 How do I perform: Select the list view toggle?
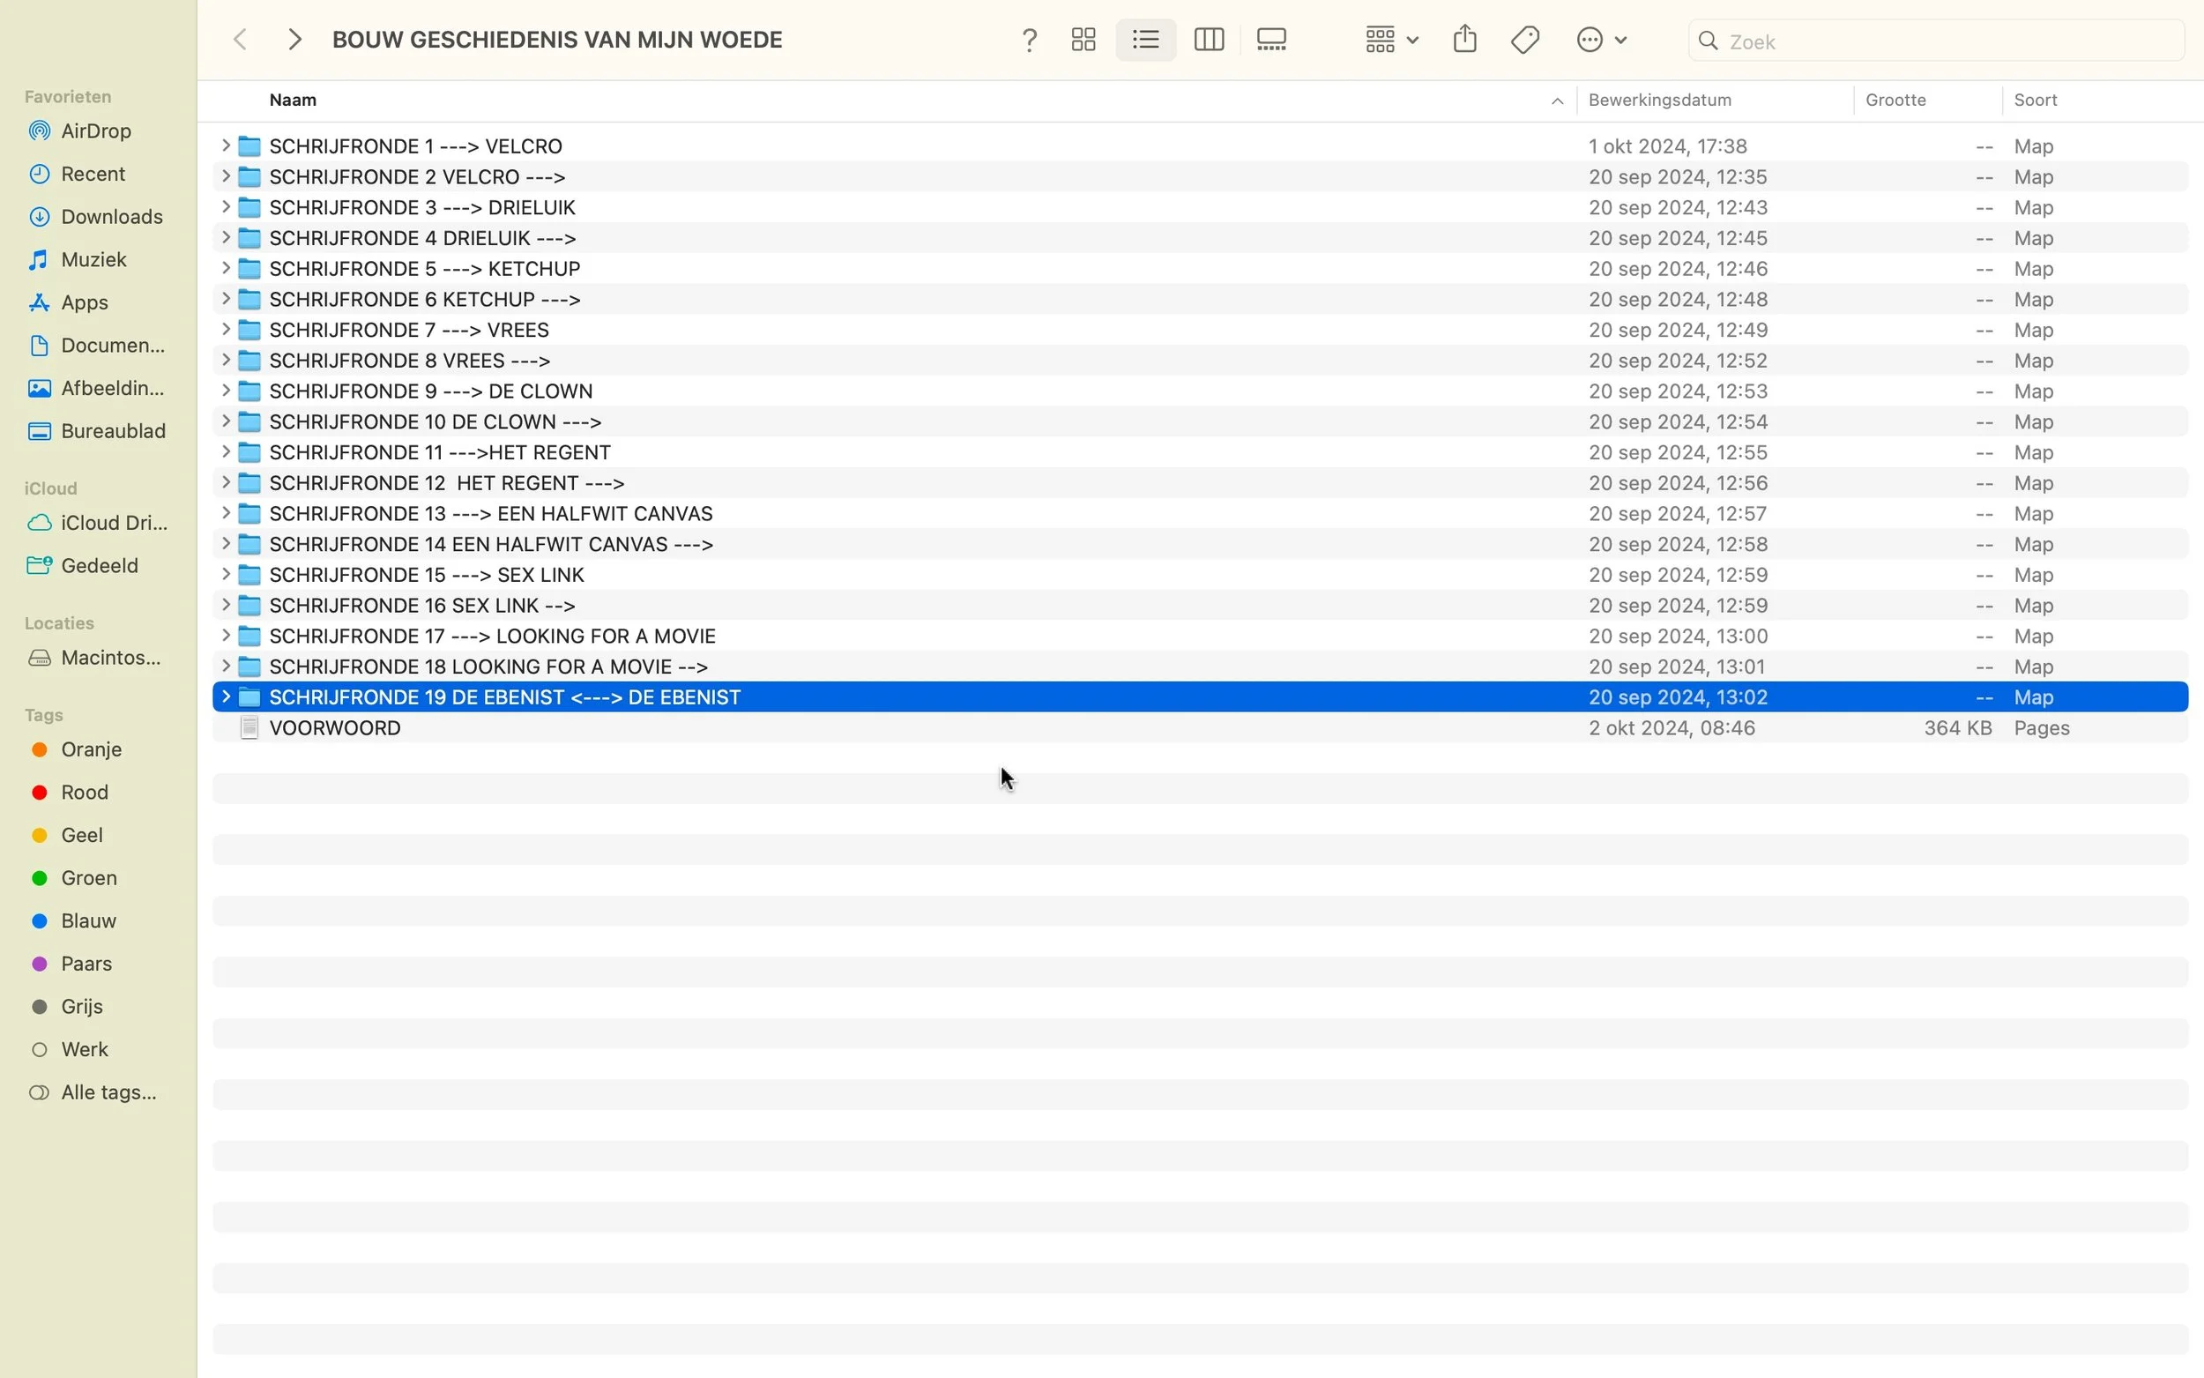1145,40
